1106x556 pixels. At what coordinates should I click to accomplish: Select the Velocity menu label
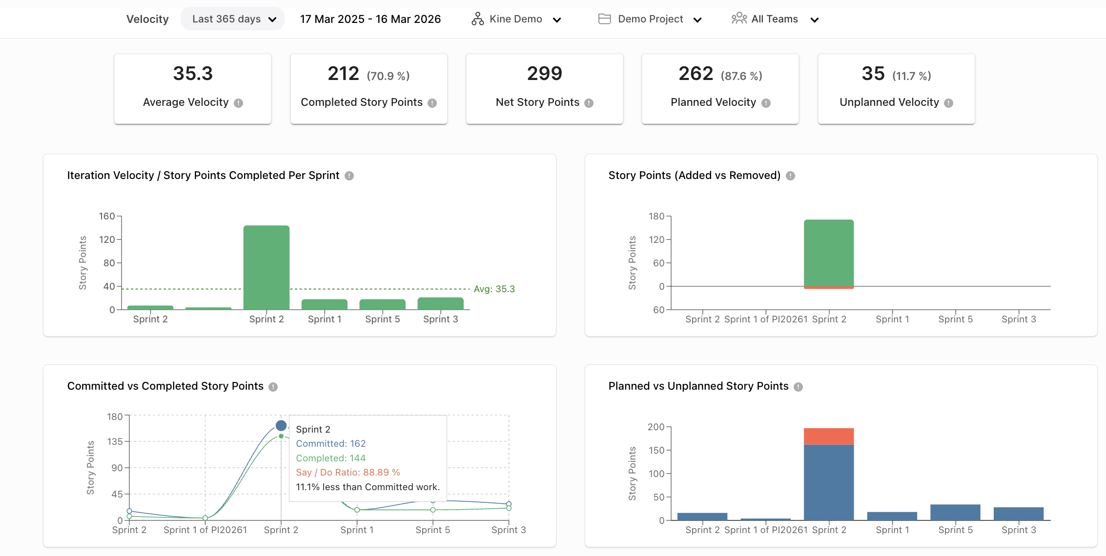(x=147, y=19)
